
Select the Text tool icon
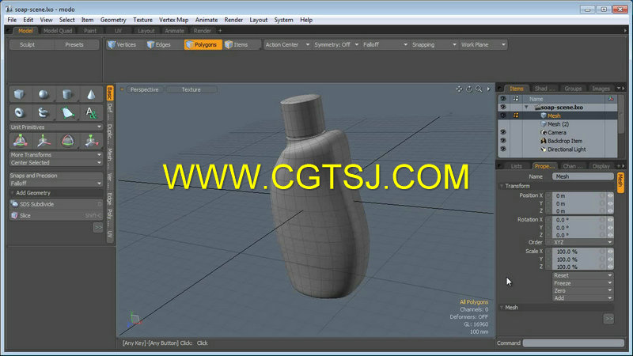tap(91, 112)
